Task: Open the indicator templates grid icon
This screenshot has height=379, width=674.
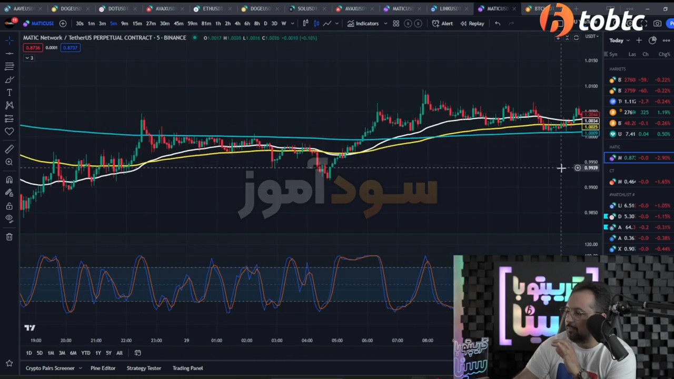Action: coord(396,23)
